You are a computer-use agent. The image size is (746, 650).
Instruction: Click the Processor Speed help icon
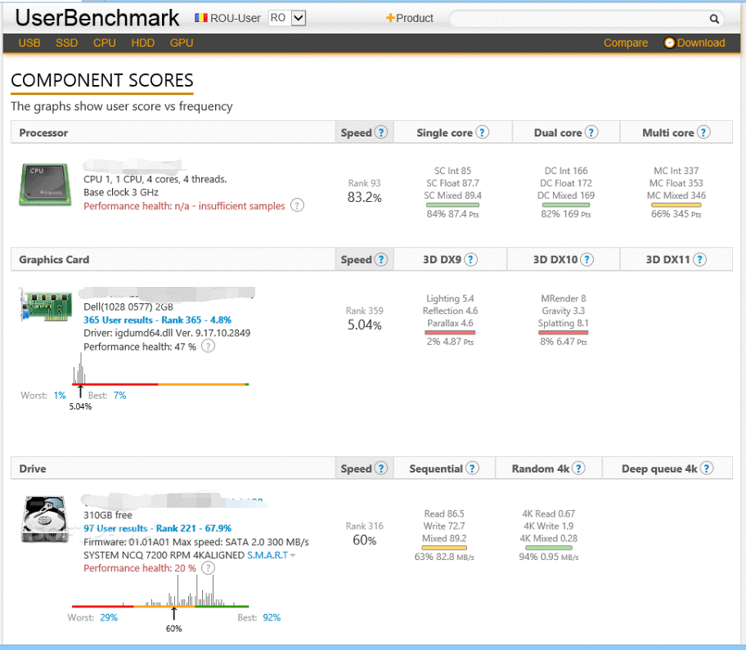[x=380, y=132]
